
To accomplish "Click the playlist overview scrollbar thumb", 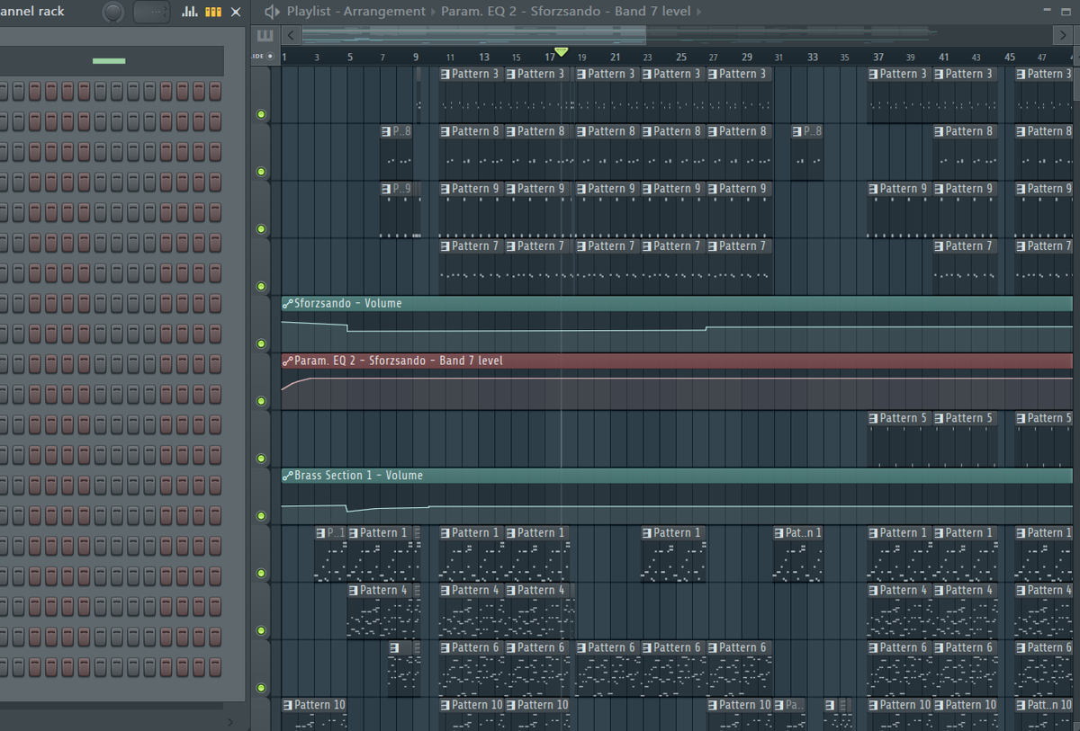I will [473, 35].
